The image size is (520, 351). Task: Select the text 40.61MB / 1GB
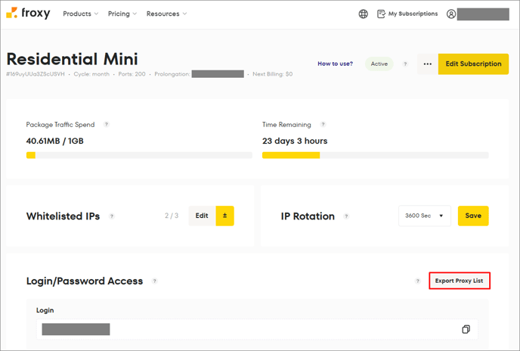click(x=54, y=141)
